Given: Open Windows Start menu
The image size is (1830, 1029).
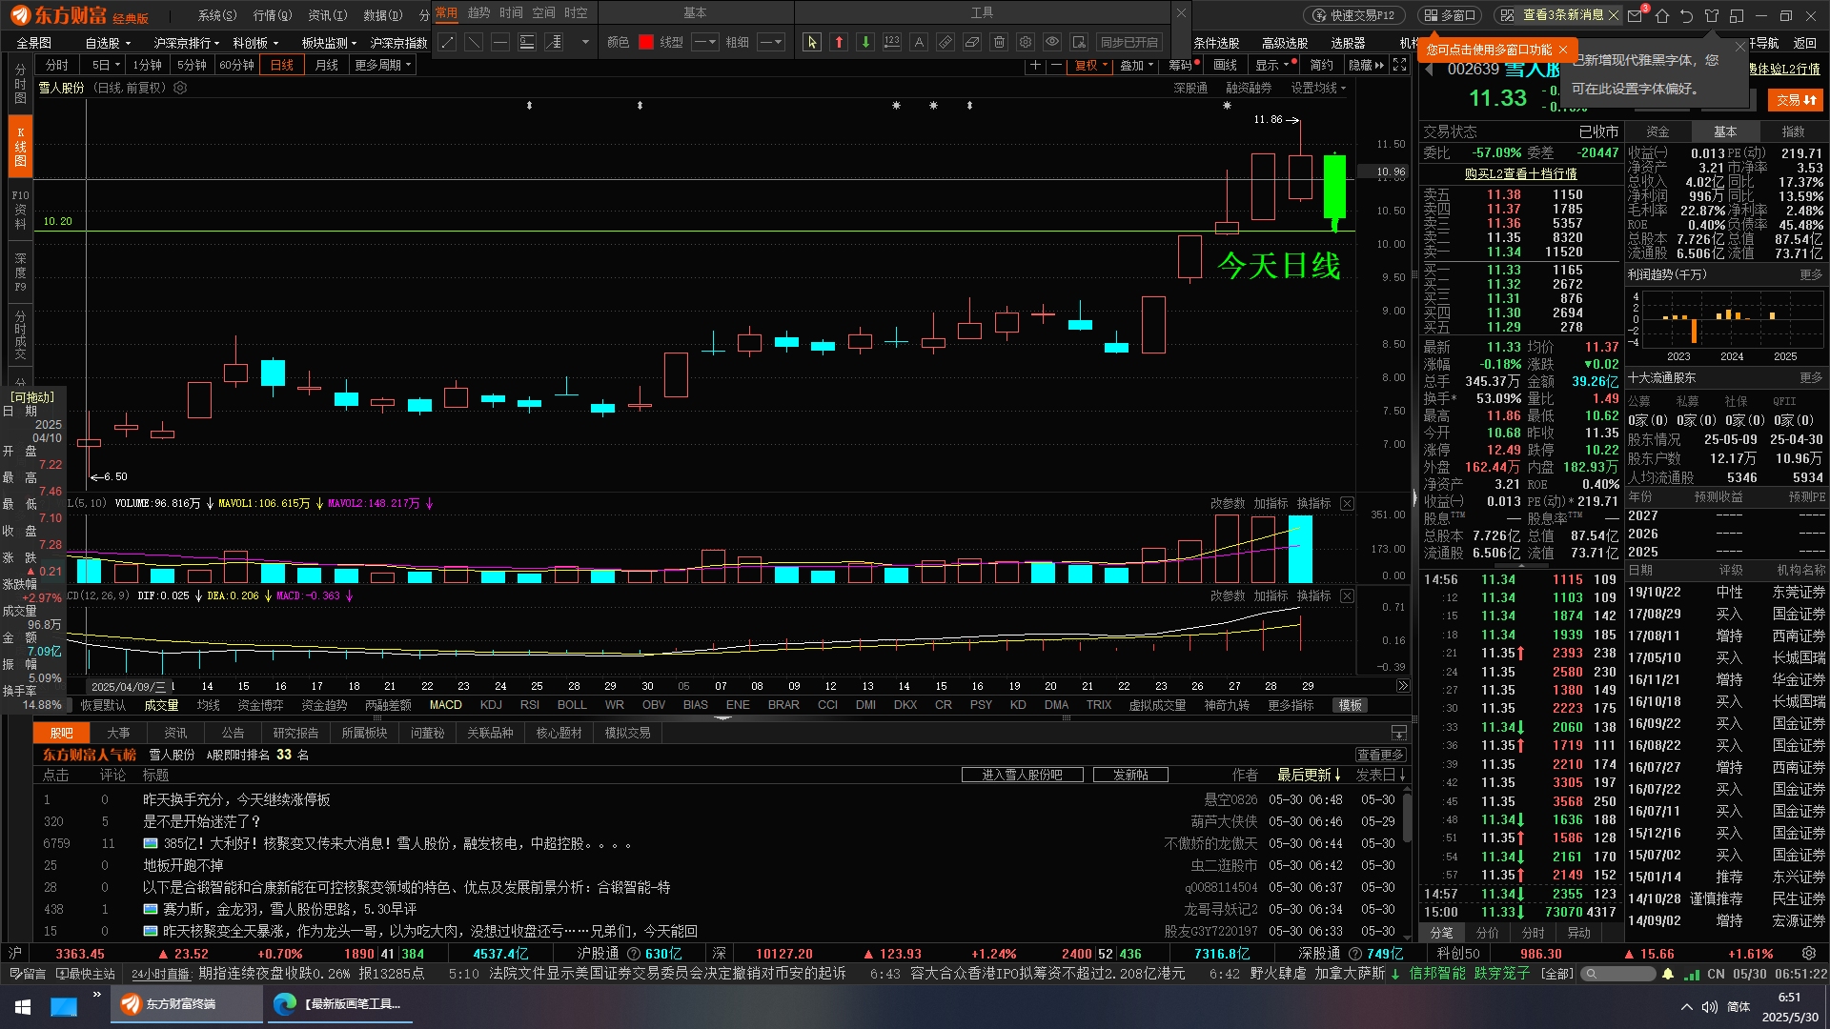Looking at the screenshot, I should [23, 1006].
